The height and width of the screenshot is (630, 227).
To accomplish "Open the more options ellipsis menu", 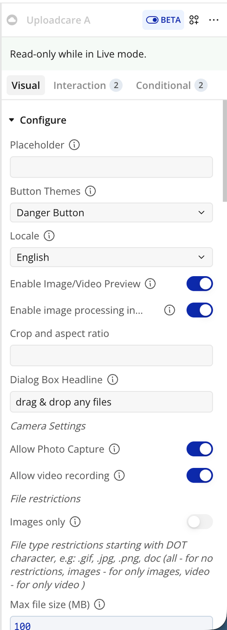I will (214, 20).
